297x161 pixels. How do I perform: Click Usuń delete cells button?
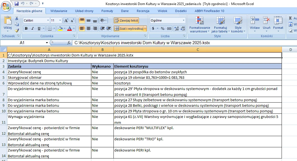[x=266, y=24]
